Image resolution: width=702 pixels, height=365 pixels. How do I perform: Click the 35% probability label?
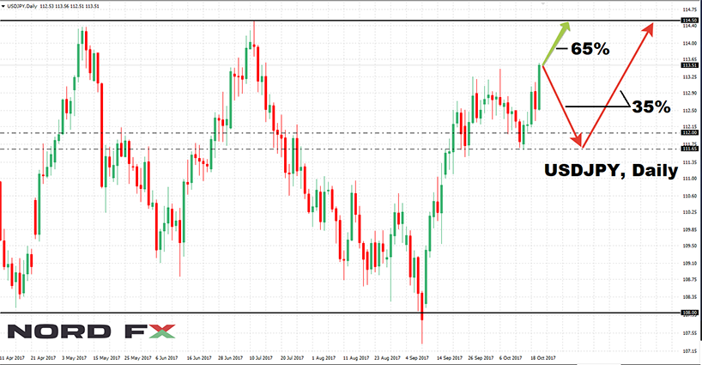(651, 106)
